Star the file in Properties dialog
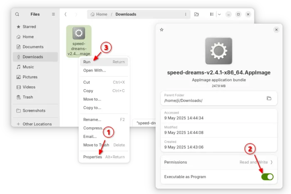 162,30
